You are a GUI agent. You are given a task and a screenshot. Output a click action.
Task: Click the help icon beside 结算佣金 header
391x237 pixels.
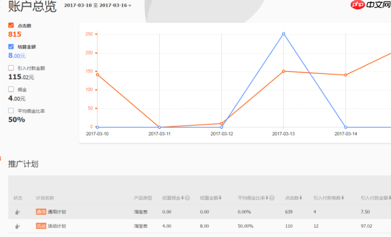tap(187, 198)
